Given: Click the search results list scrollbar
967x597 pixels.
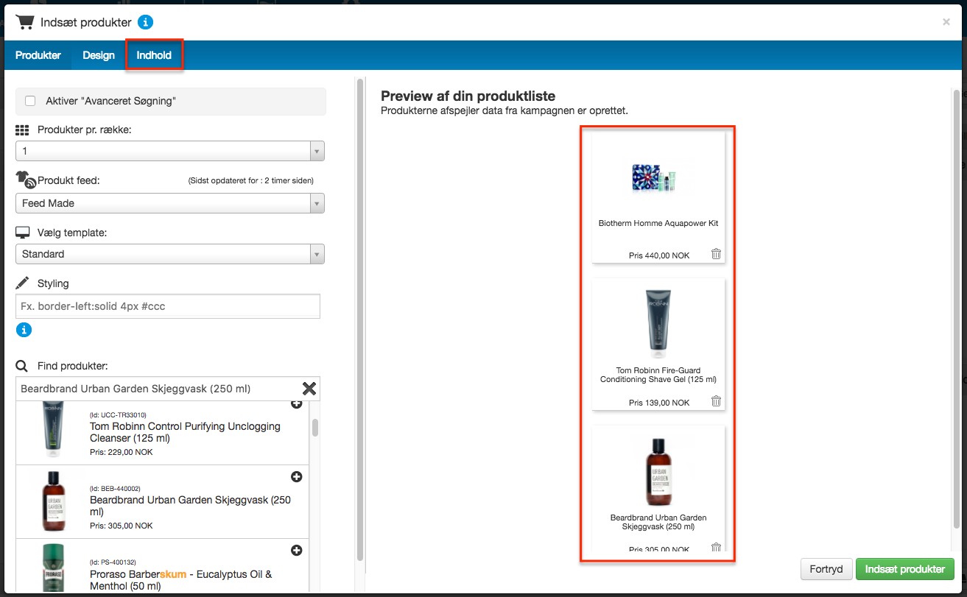Looking at the screenshot, I should pos(315,428).
